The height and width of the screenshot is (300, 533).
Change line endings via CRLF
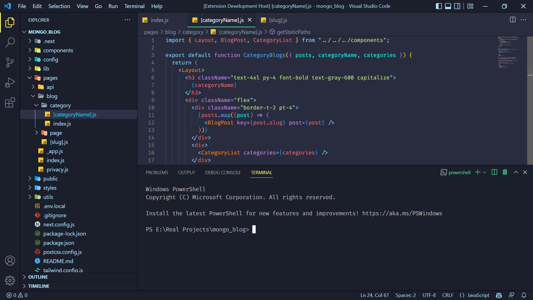(x=448, y=295)
